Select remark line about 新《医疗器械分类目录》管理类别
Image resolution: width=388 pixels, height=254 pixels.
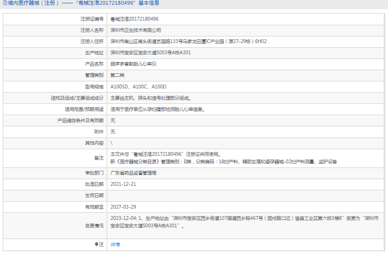(223, 162)
